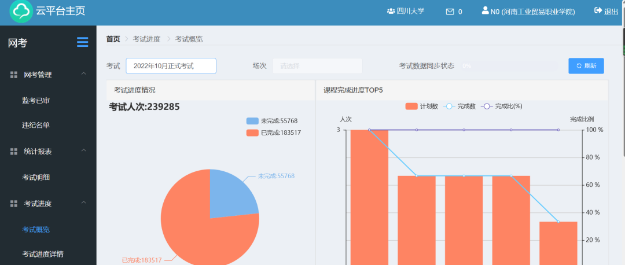Viewport: 625px width, 265px height.
Task: Click the user profile icon
Action: (x=485, y=11)
